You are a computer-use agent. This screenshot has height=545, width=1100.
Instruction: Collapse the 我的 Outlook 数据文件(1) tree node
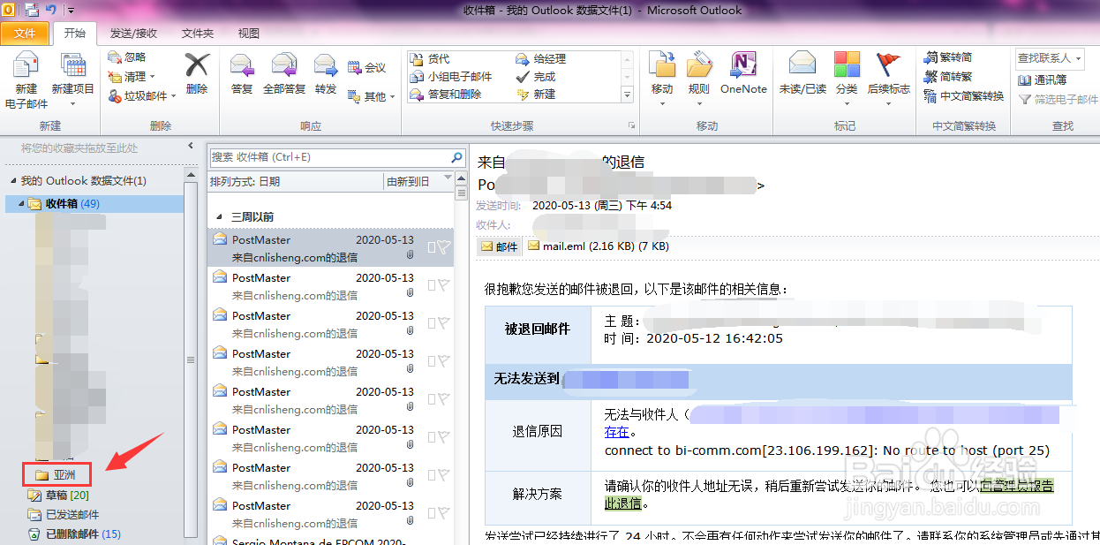tap(12, 181)
